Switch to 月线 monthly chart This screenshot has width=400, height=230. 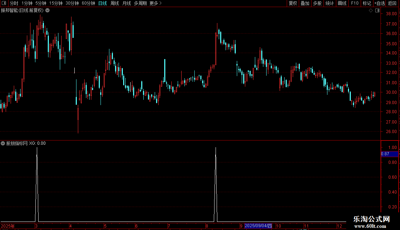click(126, 3)
